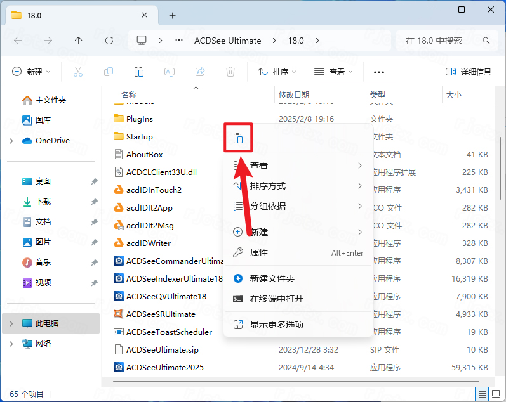Choose 属性 from the context menu
The image size is (506, 402).
(x=259, y=252)
